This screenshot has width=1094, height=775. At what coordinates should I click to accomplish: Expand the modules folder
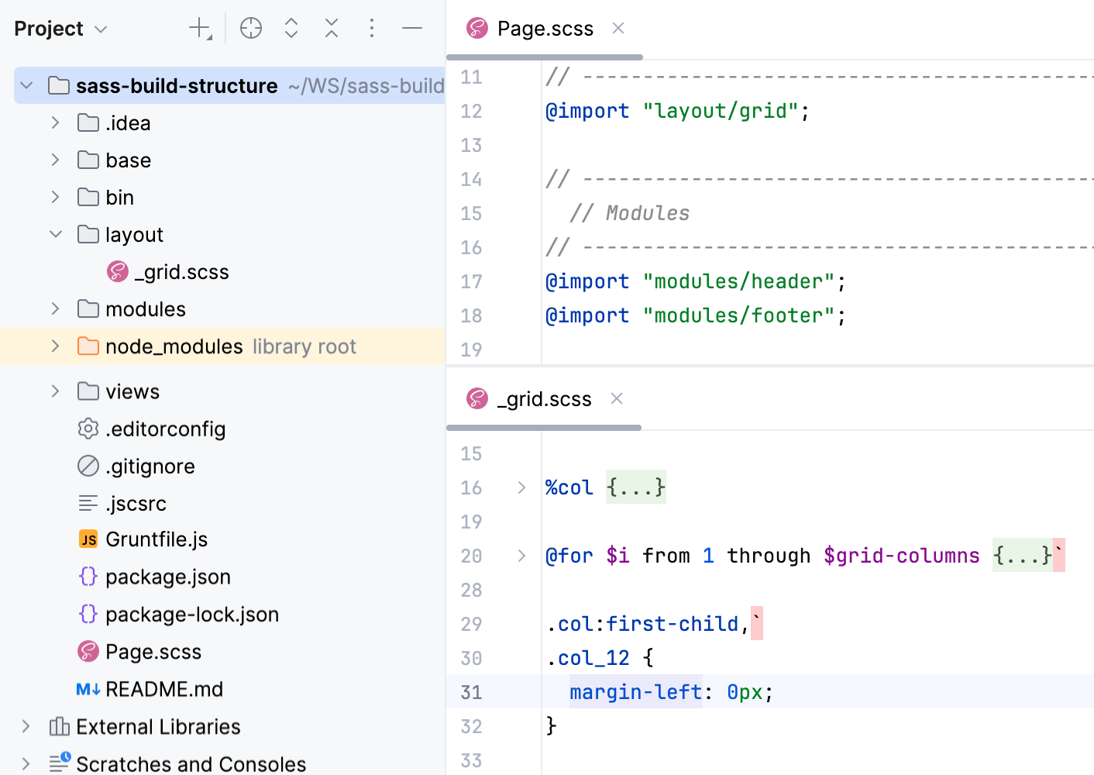[54, 308]
